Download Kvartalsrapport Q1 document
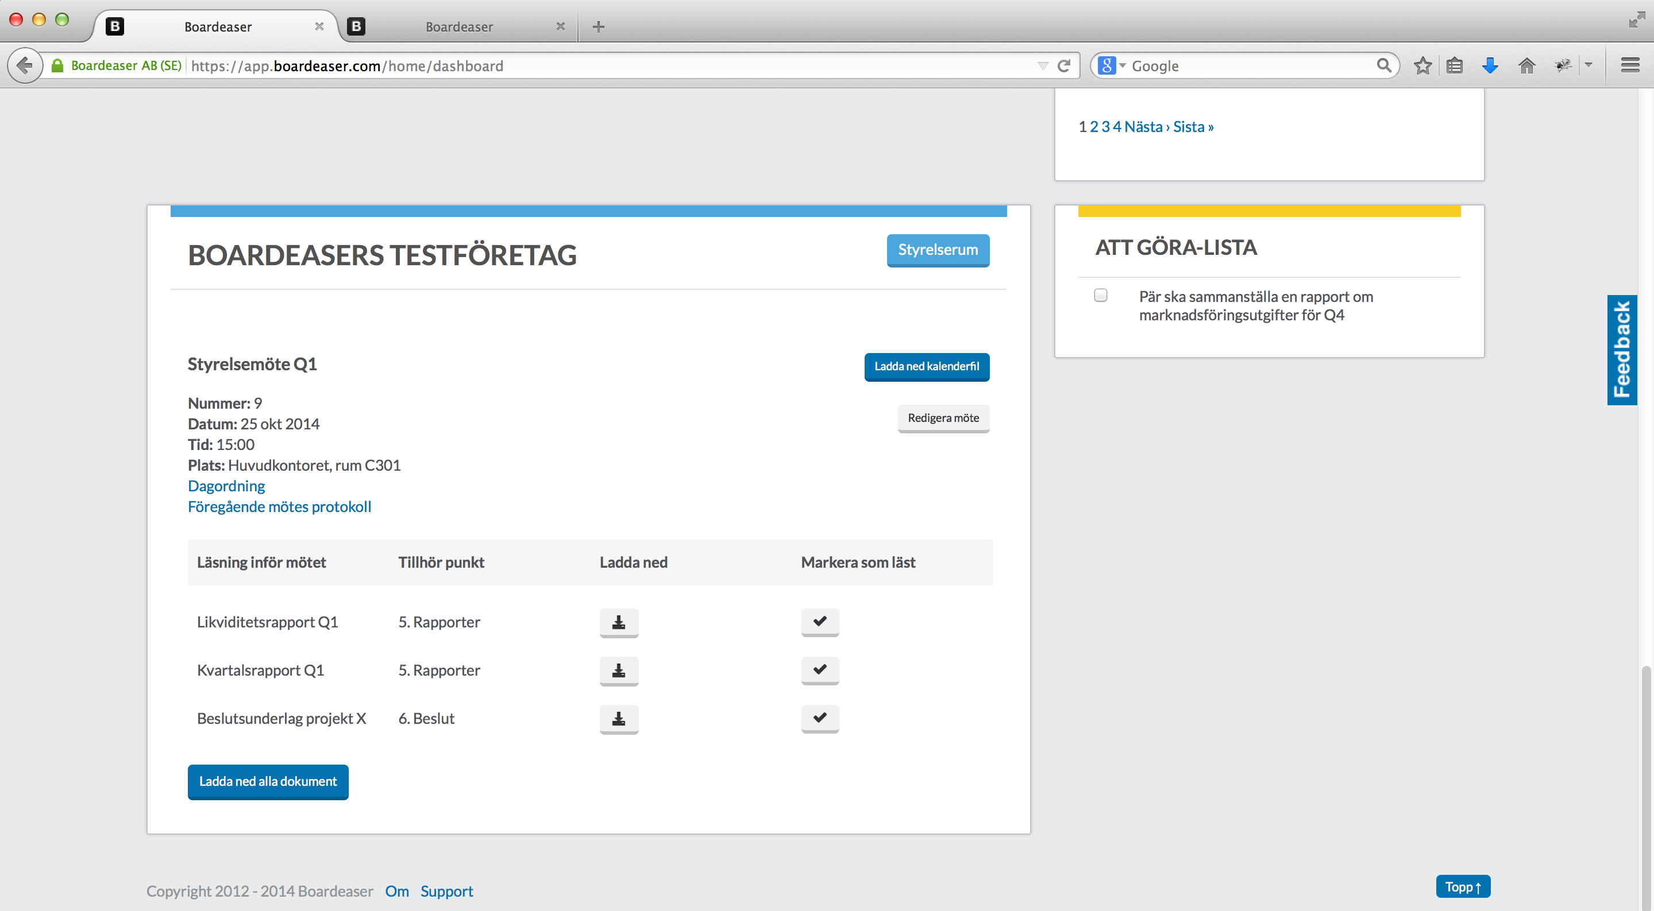Viewport: 1654px width, 911px height. tap(618, 670)
